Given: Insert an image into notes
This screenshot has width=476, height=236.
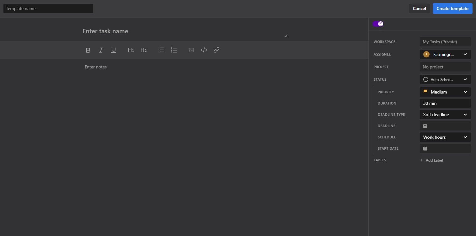Looking at the screenshot, I should coord(191,50).
